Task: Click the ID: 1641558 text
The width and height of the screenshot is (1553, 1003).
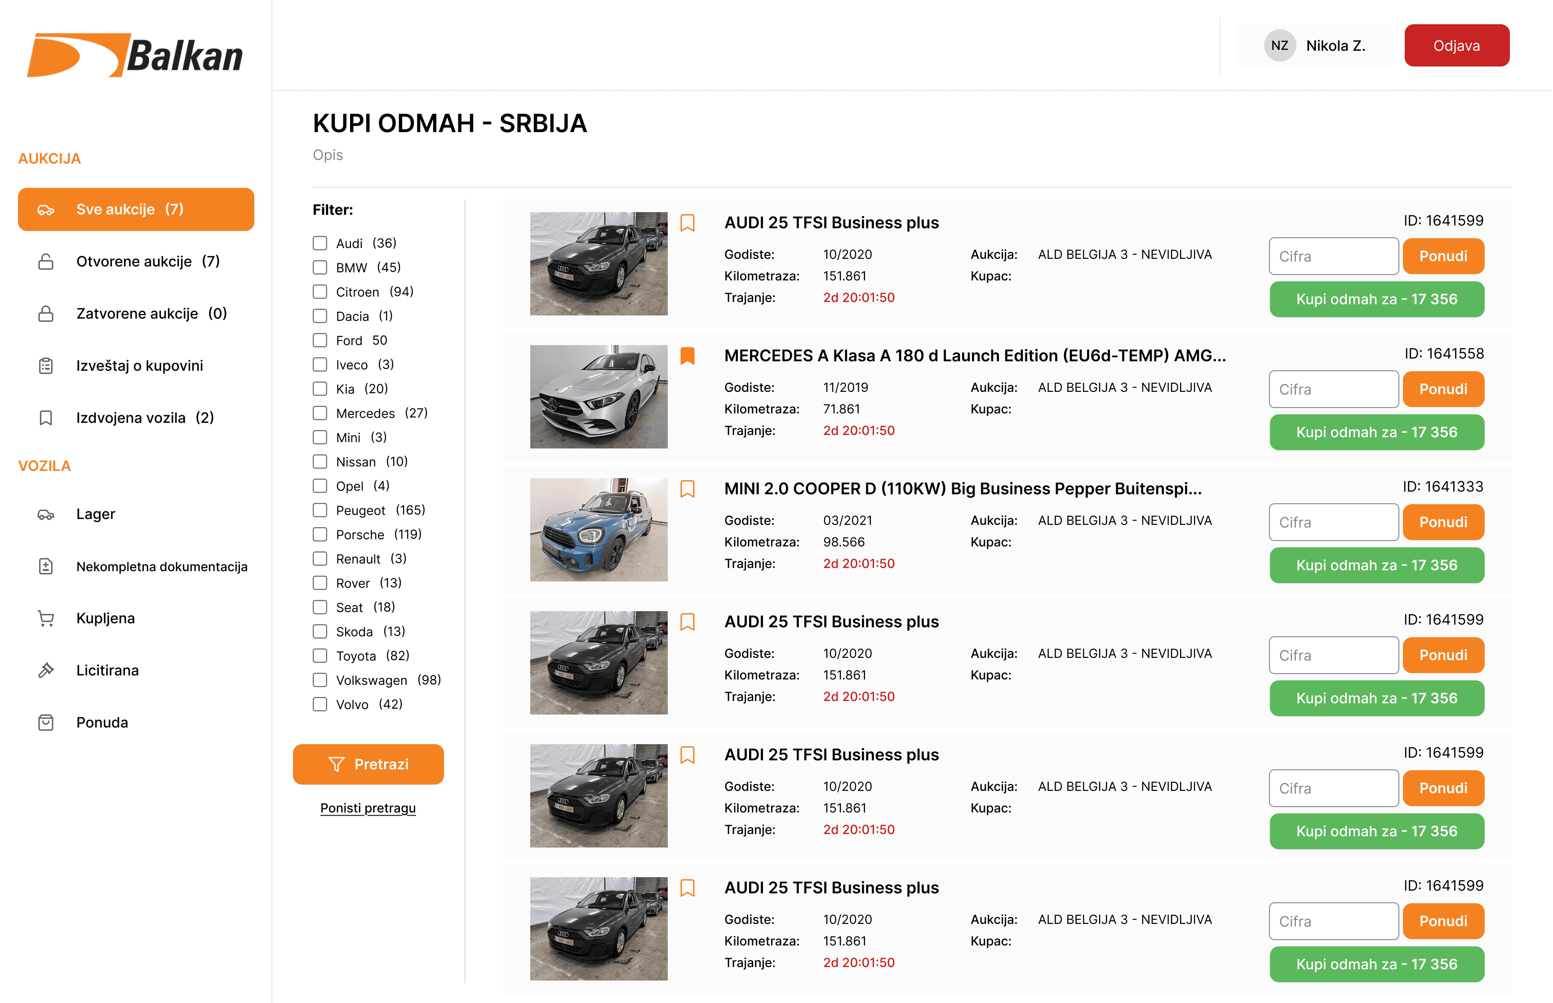Action: point(1444,354)
